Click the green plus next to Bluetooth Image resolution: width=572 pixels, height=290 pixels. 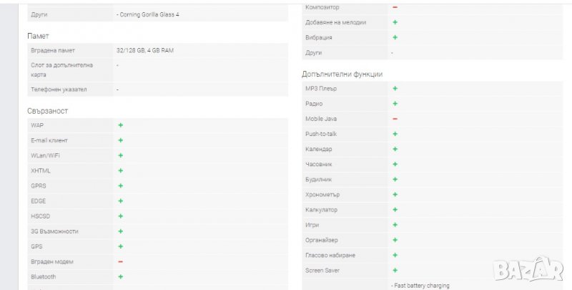(x=120, y=277)
